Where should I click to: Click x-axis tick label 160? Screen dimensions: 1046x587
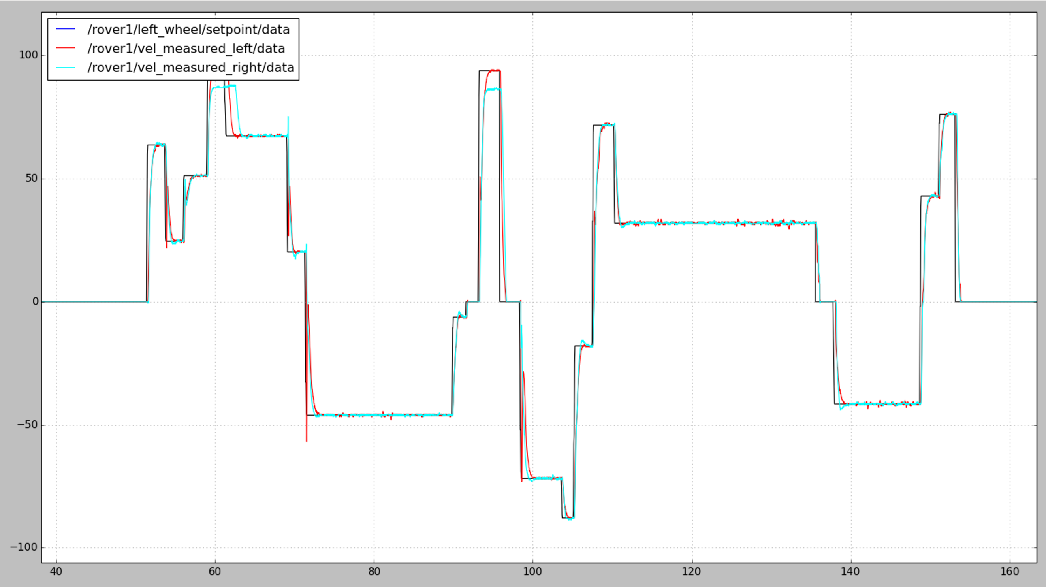point(1010,572)
